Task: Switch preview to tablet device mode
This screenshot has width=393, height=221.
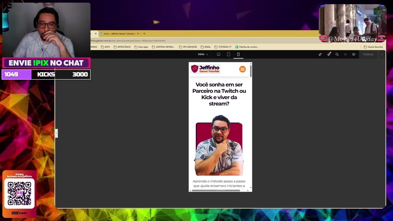Action: coord(228,54)
